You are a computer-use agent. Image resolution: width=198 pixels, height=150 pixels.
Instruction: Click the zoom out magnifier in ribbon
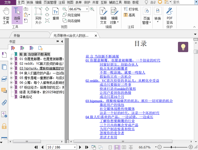64,9
